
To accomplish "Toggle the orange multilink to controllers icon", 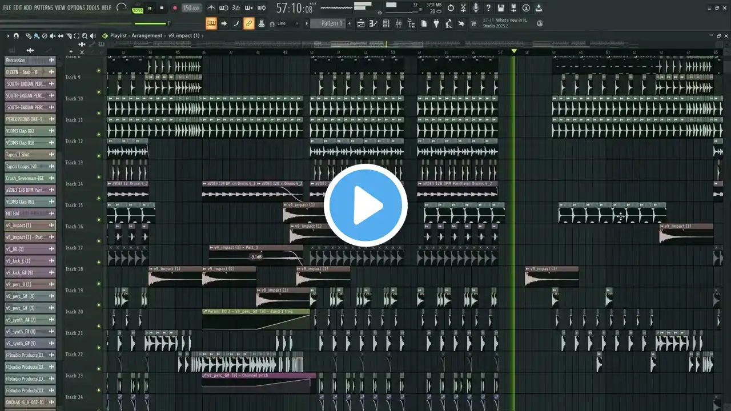I will [248, 23].
